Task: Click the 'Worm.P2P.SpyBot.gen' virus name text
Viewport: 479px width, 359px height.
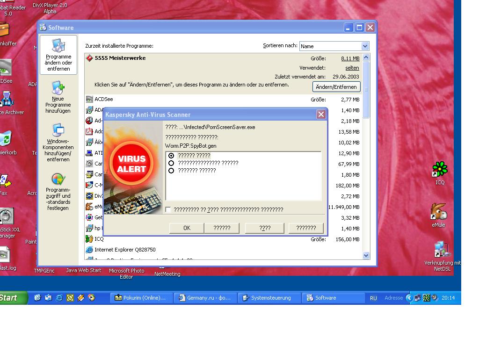Action: point(191,146)
